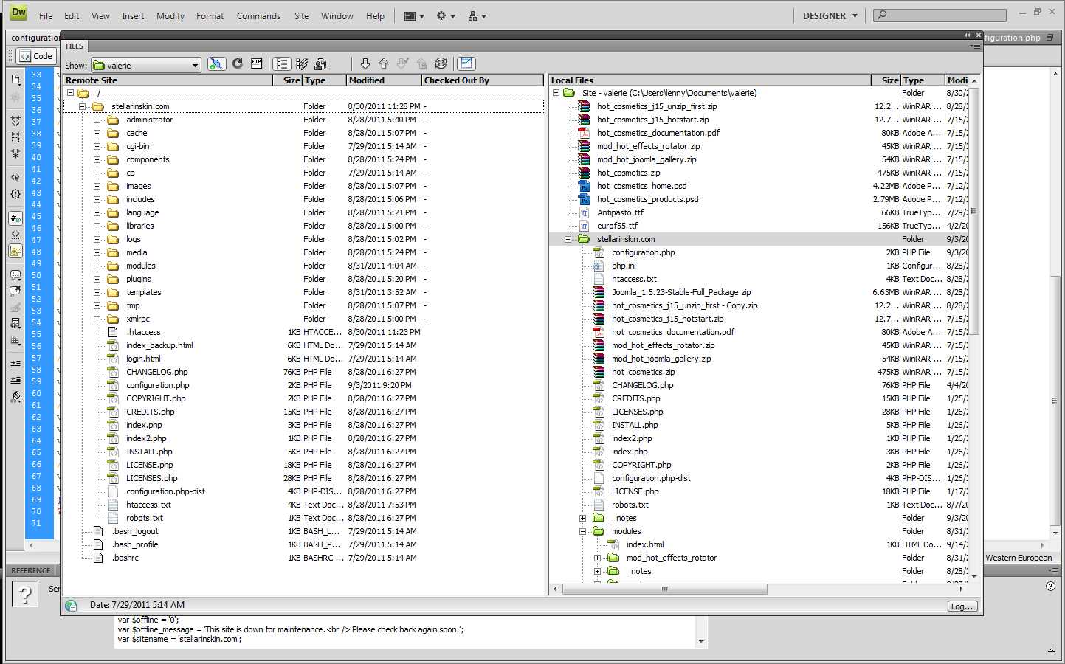Sort by Modified column header in Remote Site

coord(383,80)
